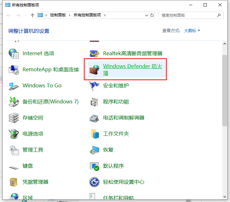Click the Ease of Access Center icon
230x202 pixels.
pos(94,182)
